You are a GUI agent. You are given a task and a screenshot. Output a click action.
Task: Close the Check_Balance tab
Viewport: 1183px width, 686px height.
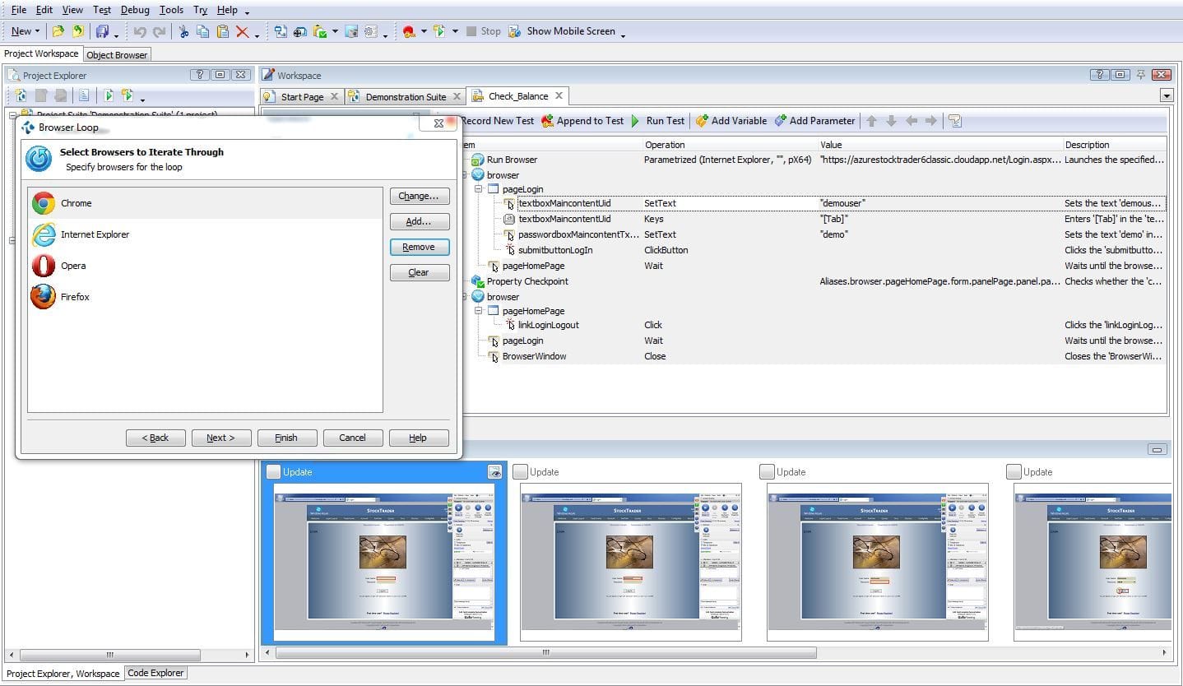pyautogui.click(x=559, y=95)
